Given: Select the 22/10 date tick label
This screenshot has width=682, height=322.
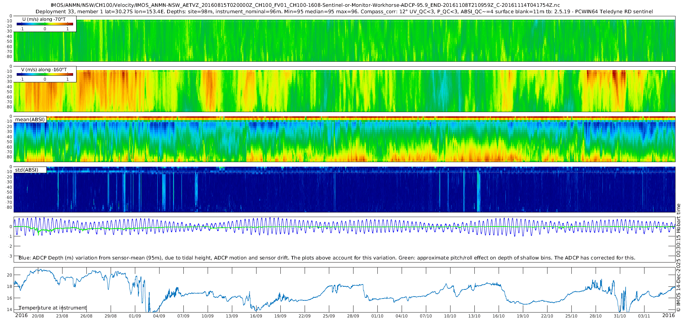Looking at the screenshot, I should click(547, 316).
